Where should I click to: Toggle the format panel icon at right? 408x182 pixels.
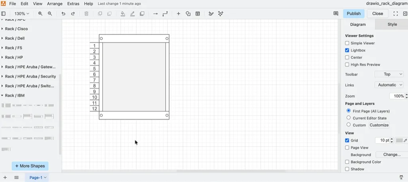click(405, 14)
